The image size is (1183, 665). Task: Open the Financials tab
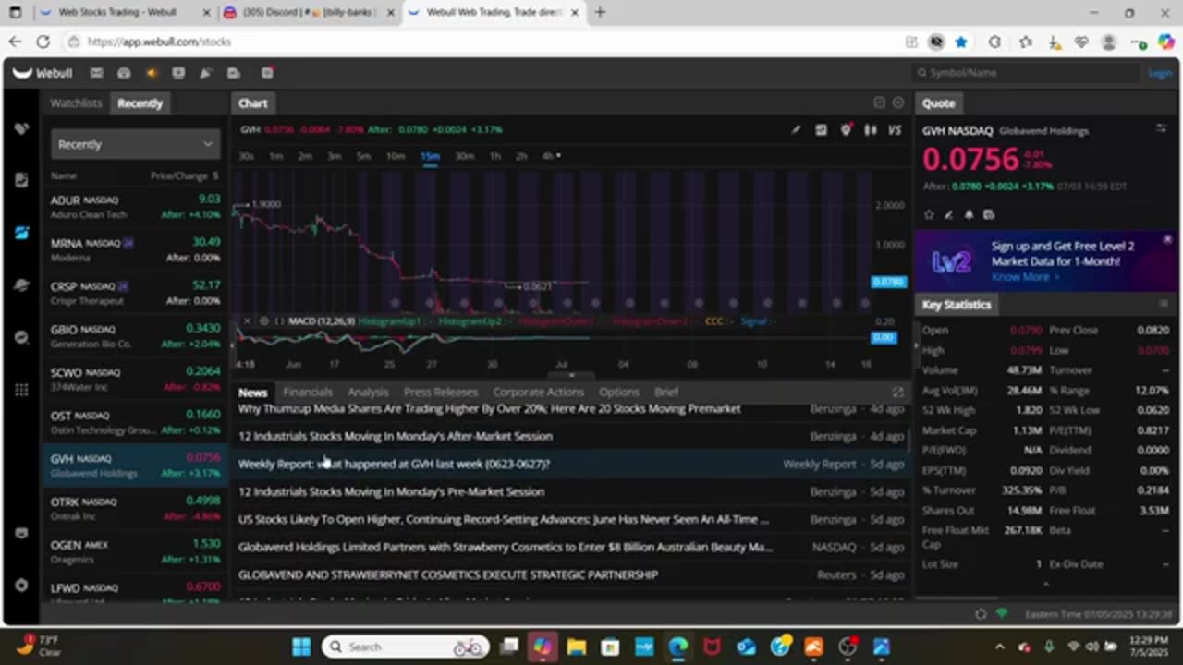pos(308,392)
